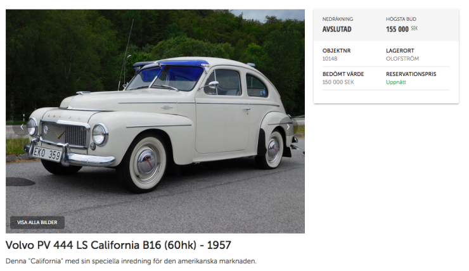Advance to next car photo with right chevron
This screenshot has height=271, width=469.
click(288, 127)
